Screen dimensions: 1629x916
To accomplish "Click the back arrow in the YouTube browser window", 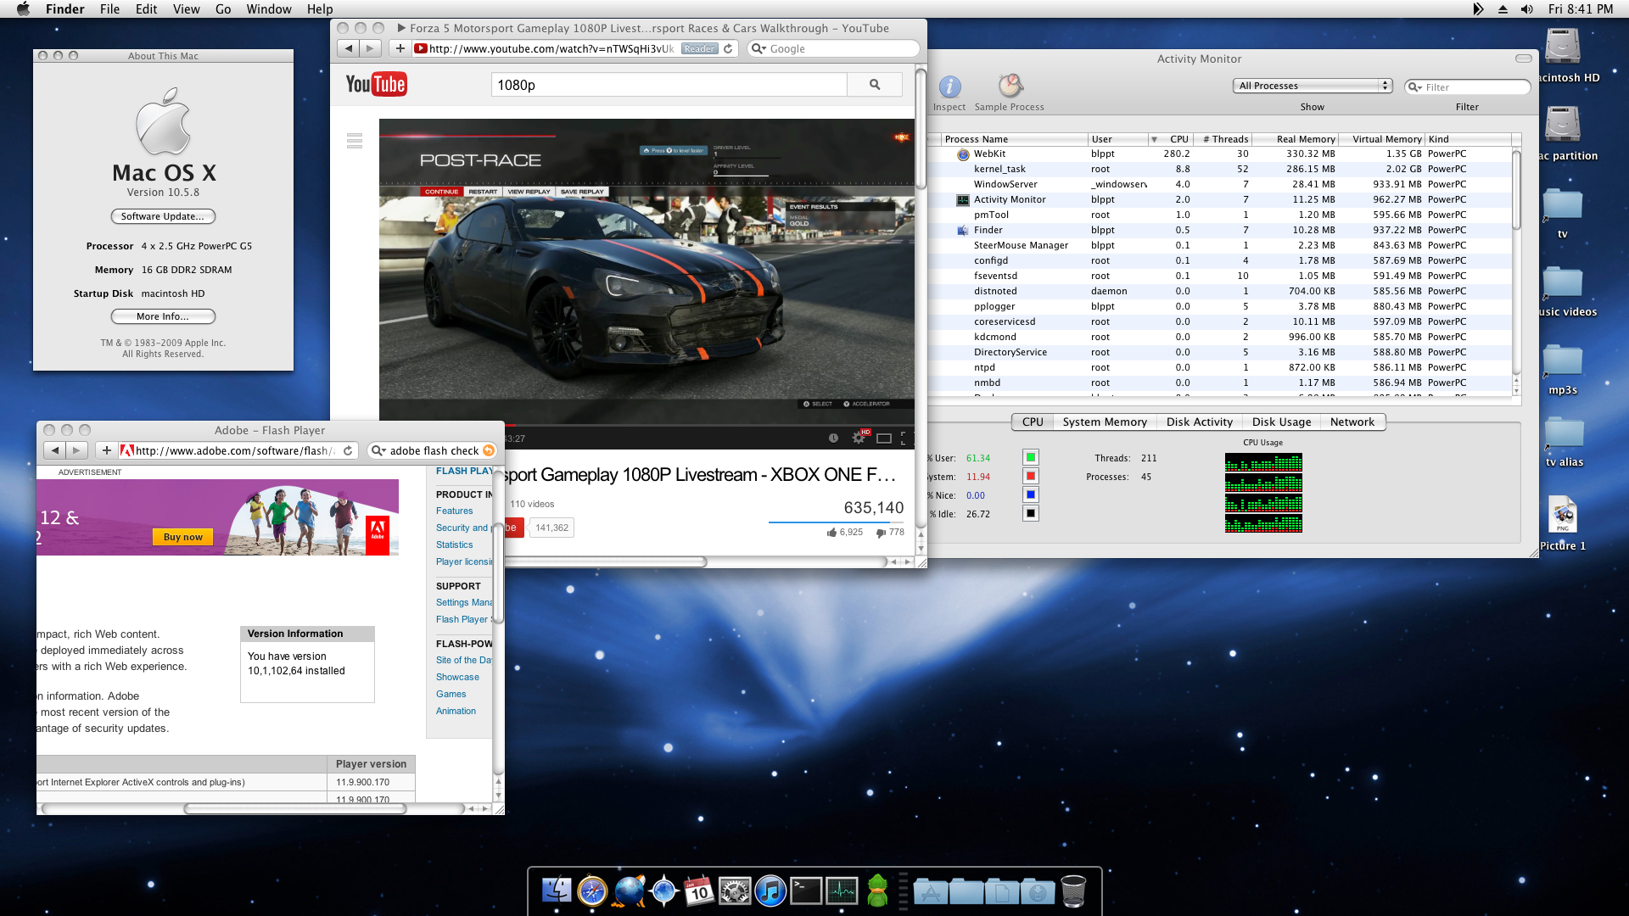I will [348, 49].
